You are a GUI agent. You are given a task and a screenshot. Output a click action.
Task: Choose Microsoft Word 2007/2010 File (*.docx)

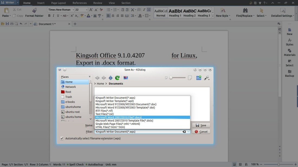[118, 117]
